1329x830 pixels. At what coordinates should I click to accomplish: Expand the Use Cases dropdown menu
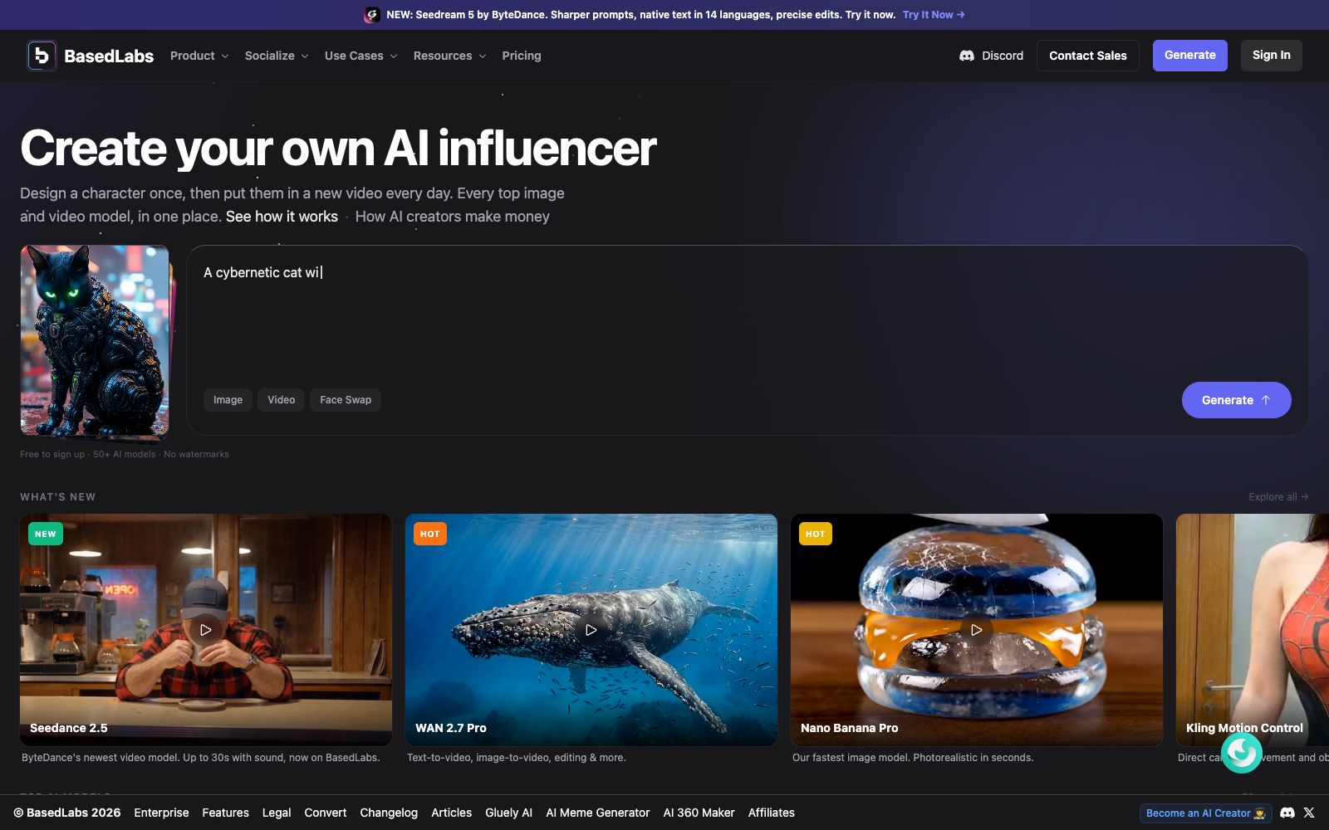361,56
